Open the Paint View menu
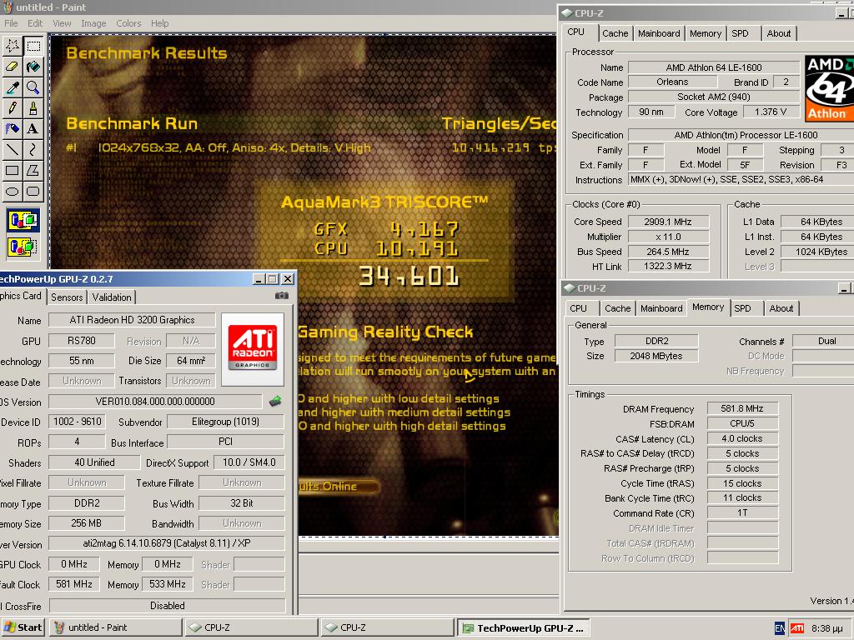854x640 pixels. (x=62, y=23)
